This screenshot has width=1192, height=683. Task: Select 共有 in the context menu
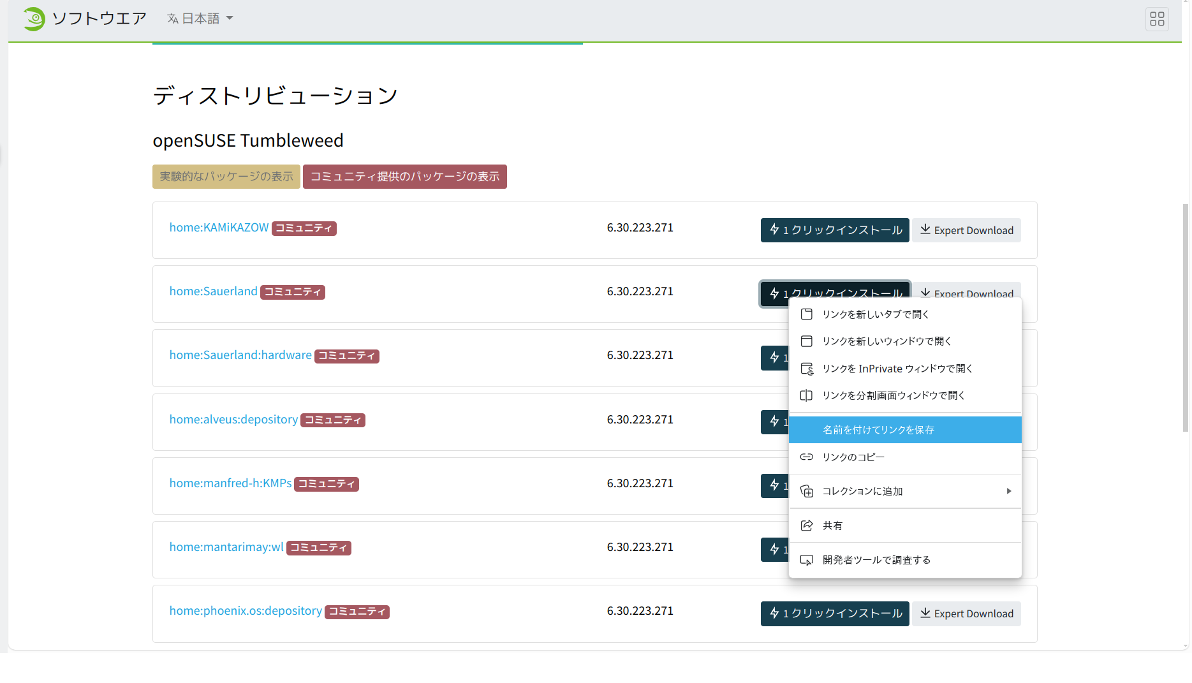pyautogui.click(x=905, y=525)
